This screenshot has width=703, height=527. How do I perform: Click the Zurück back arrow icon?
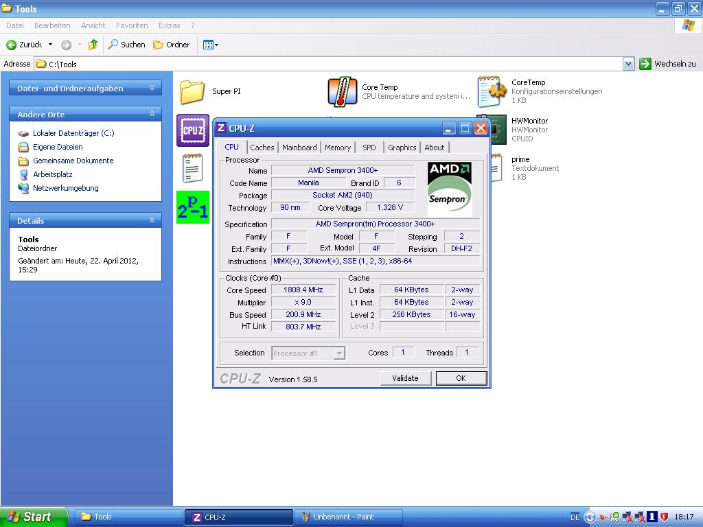click(x=11, y=45)
